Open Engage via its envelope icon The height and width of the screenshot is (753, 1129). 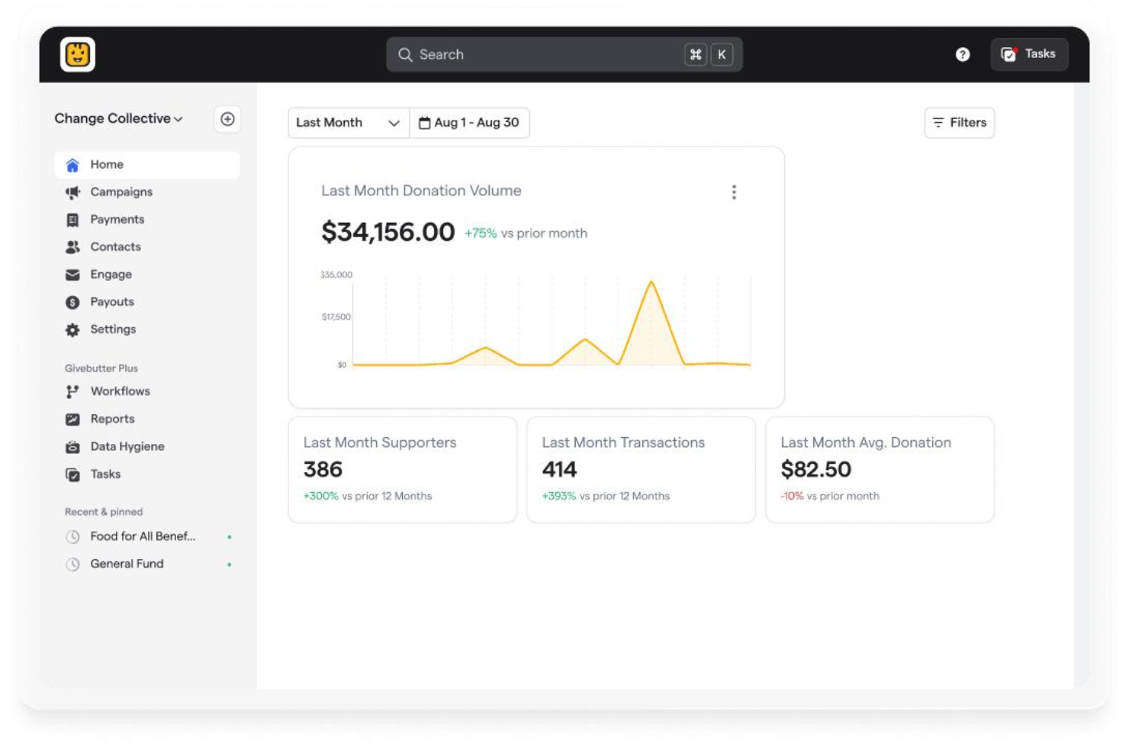(72, 274)
